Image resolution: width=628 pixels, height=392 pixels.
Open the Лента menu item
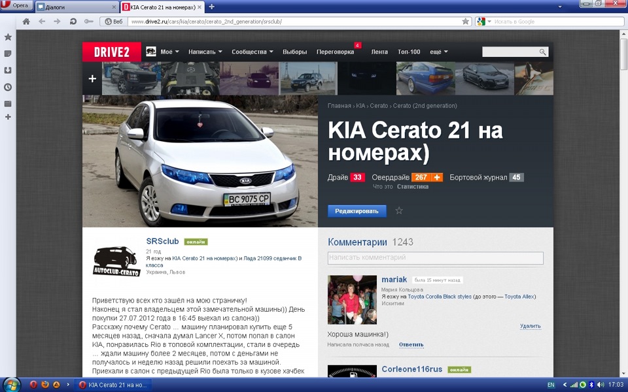[x=379, y=52]
